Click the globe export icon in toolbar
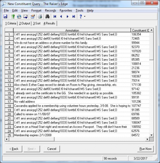Image resolution: width=160 pixels, height=163 pixels. pyautogui.click(x=19, y=17)
